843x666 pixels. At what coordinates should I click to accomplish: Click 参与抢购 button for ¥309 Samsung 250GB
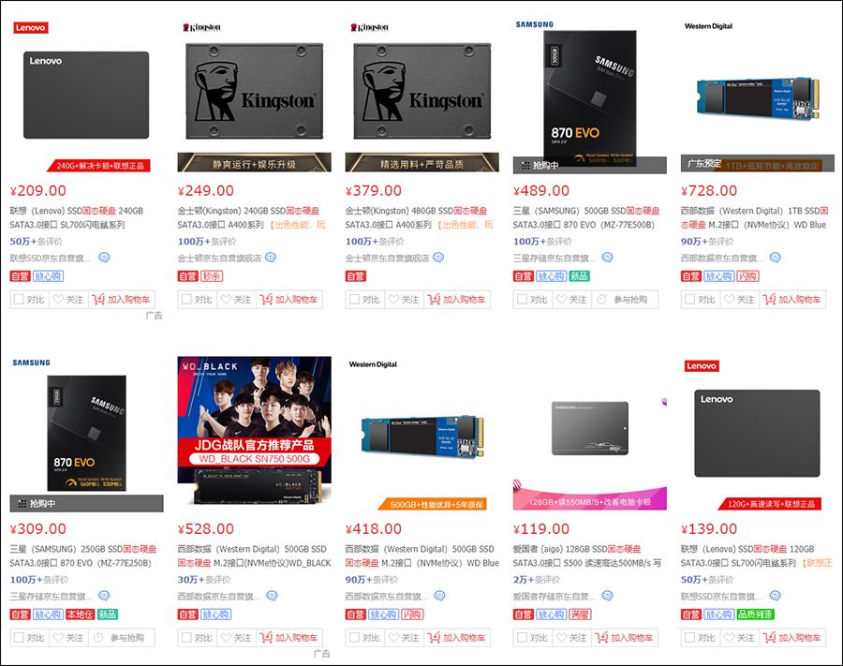[x=122, y=638]
